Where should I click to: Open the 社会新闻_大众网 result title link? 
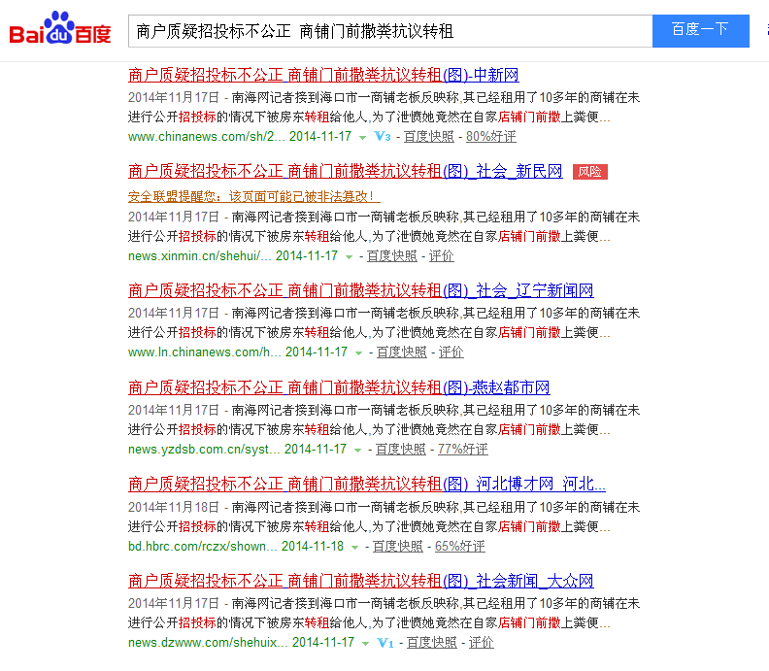pos(360,581)
